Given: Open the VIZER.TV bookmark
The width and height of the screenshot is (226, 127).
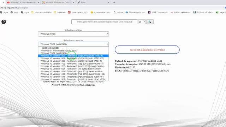Looking at the screenshot, I should [x=158, y=12].
